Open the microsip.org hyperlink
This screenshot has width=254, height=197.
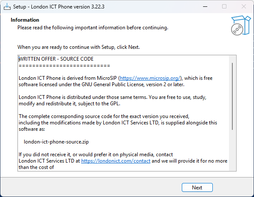pos(150,78)
